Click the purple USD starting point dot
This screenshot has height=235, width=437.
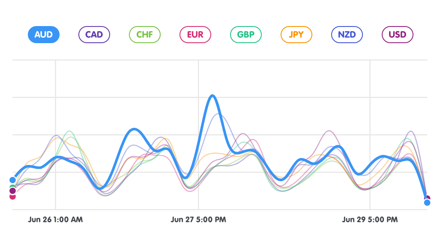12,191
